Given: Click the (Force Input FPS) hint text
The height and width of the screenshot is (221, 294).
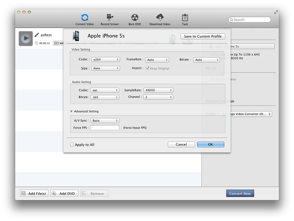Looking at the screenshot, I should click(135, 128).
